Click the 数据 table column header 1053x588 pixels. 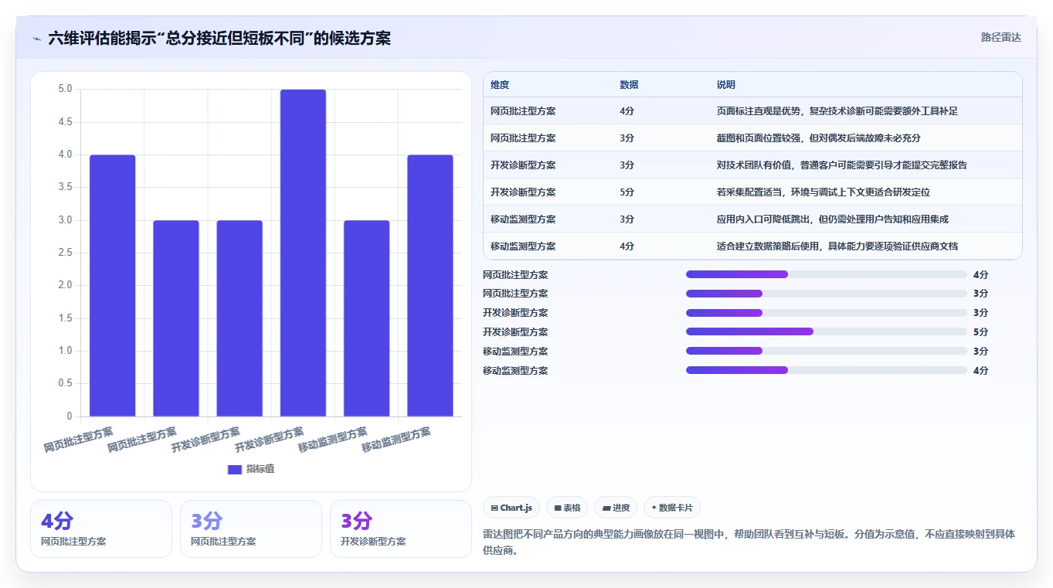click(629, 85)
